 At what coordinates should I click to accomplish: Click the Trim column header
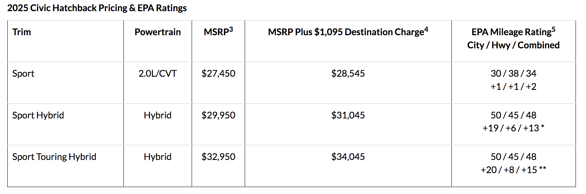(22, 32)
